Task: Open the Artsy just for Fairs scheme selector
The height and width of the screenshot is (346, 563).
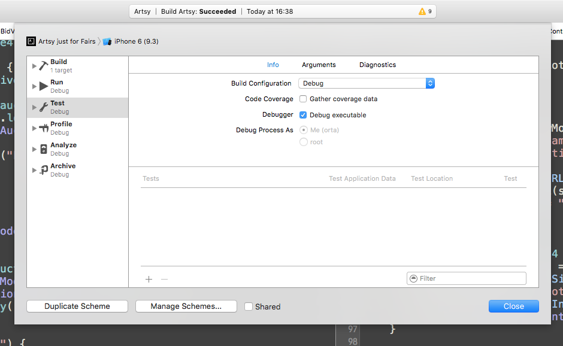Action: (62, 41)
